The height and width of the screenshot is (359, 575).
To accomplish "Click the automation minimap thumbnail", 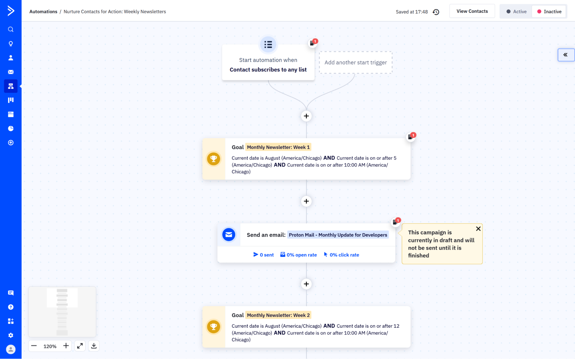I will (62, 312).
